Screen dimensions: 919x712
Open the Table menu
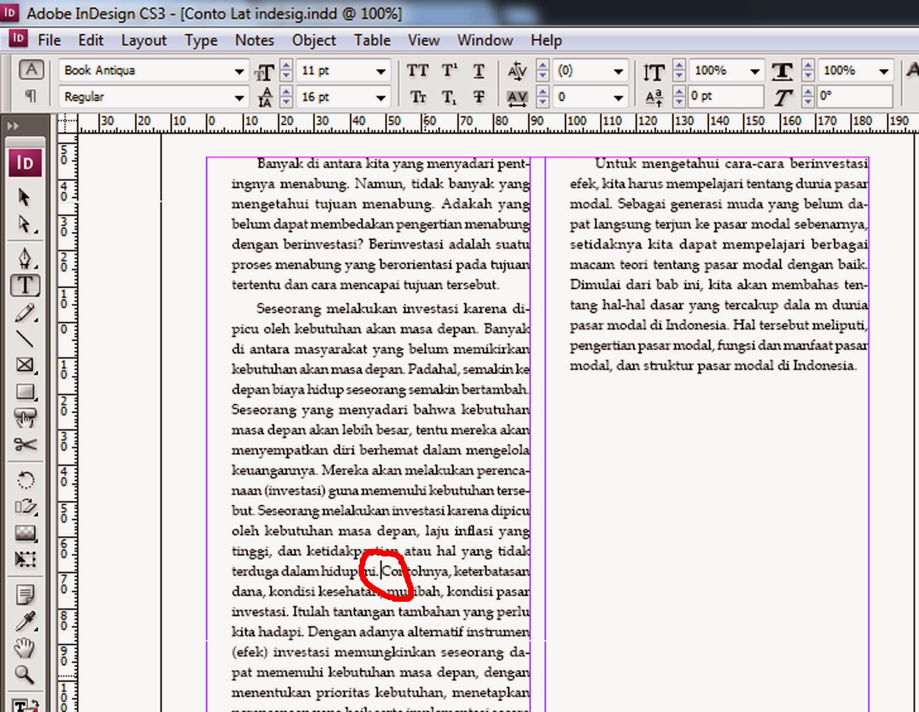(x=372, y=40)
